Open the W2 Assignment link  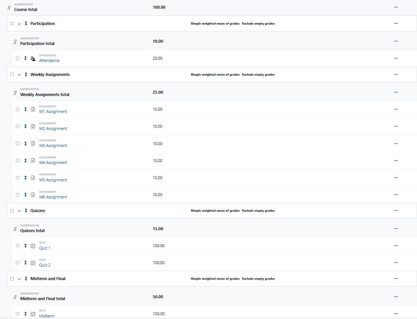click(x=53, y=129)
